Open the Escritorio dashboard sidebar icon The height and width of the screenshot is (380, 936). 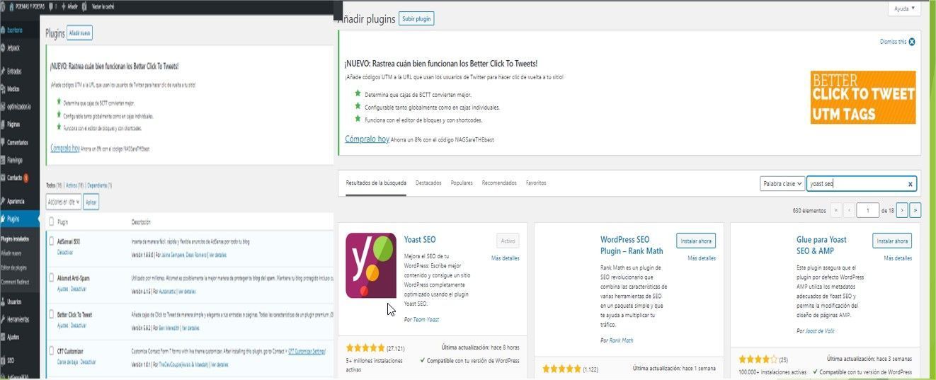tap(4, 30)
